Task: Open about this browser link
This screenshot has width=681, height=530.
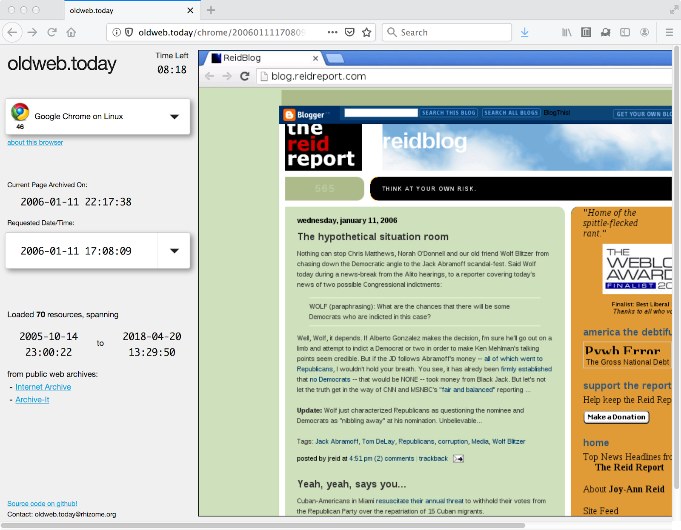Action: pos(35,142)
